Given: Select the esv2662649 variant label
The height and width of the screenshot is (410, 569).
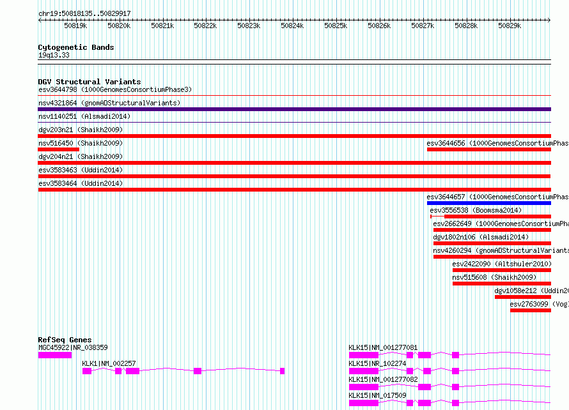Looking at the screenshot, I should 501,224.
